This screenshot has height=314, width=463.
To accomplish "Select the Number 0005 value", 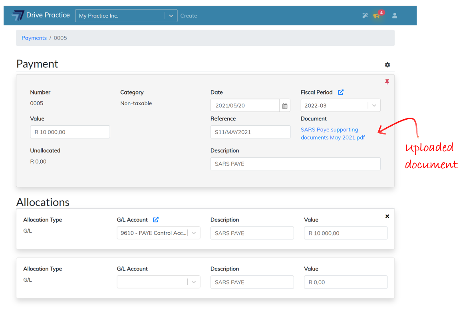I will 37,103.
